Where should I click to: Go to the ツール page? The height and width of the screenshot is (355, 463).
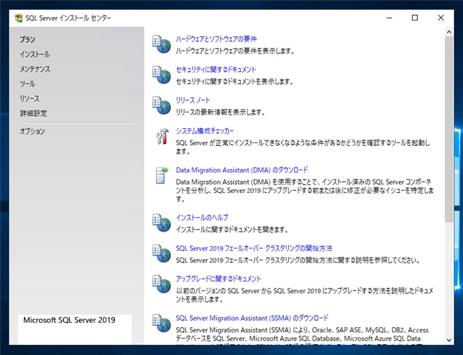27,84
